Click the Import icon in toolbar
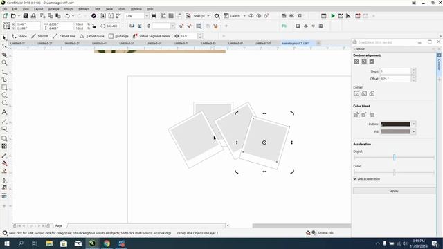The width and height of the screenshot is (443, 249). pos(103,16)
